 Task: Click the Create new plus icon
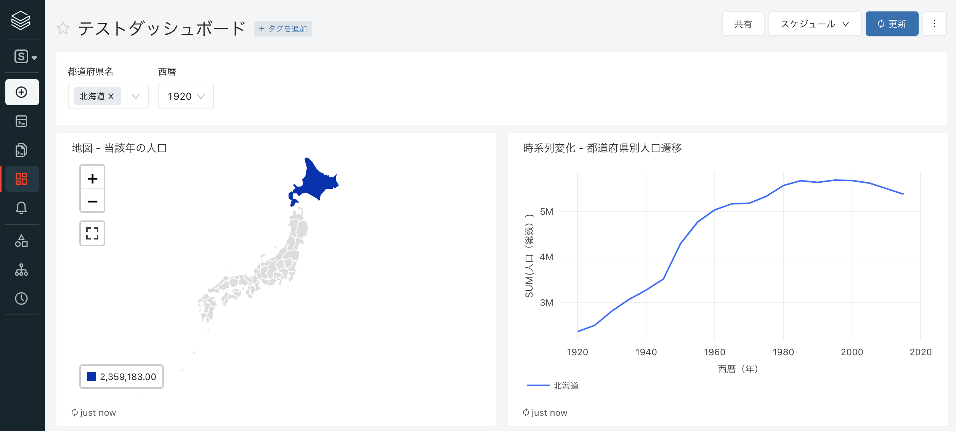pos(22,92)
